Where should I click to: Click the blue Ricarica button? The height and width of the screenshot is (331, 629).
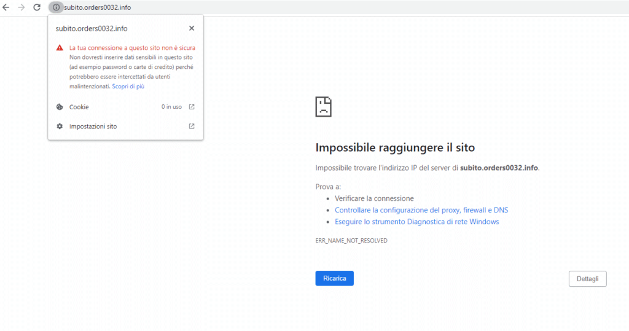coord(335,278)
